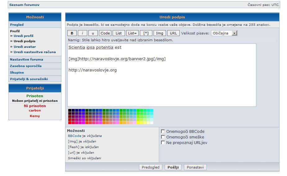Apply italic with the i button
The image size is (287, 176).
(82, 33)
